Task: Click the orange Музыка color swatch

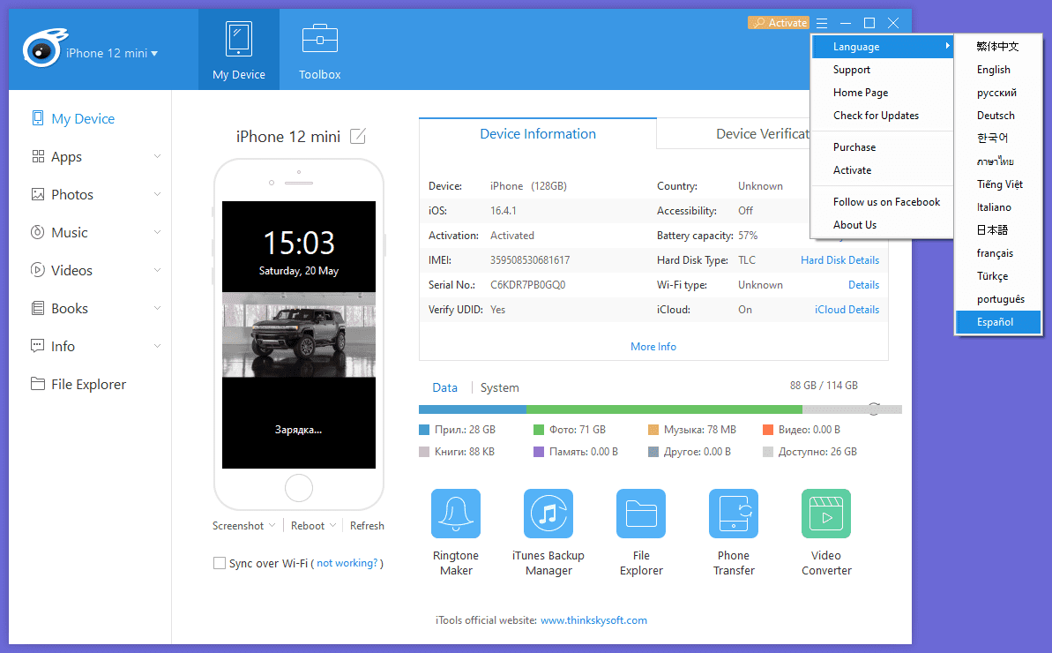Action: (x=653, y=430)
